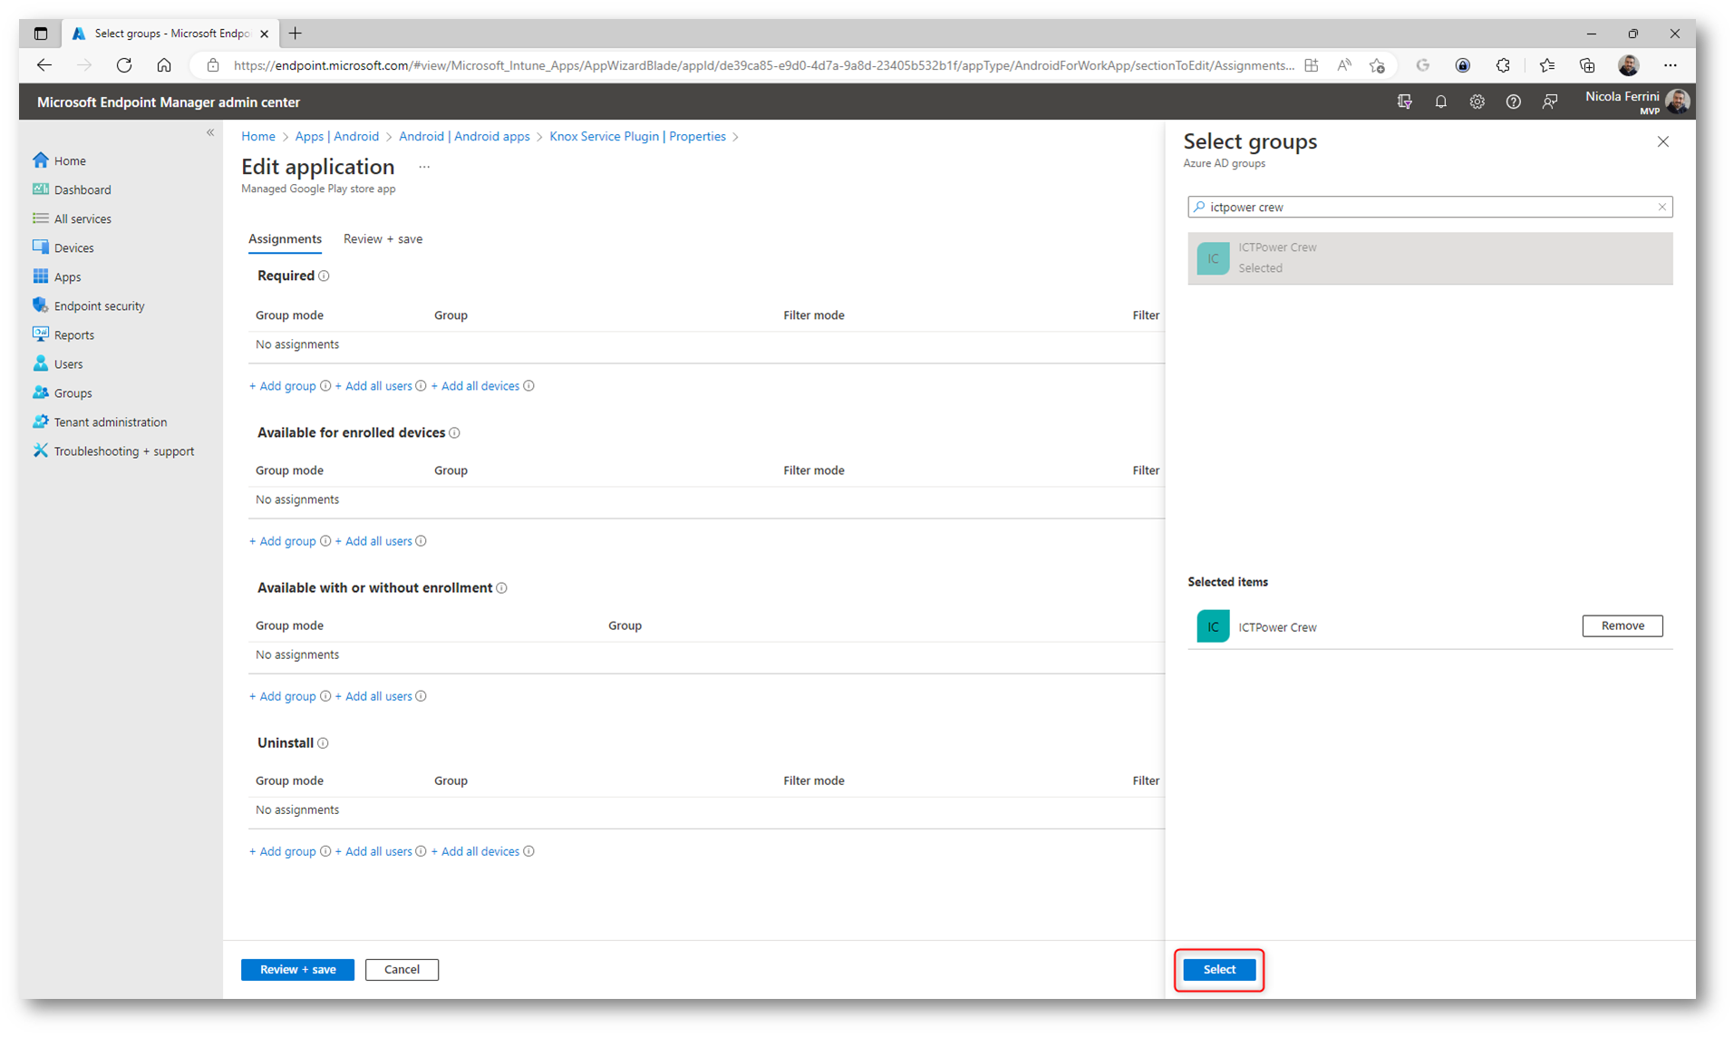The image size is (1734, 1037).
Task: Add all devices under Uninstall section
Action: [475, 851]
